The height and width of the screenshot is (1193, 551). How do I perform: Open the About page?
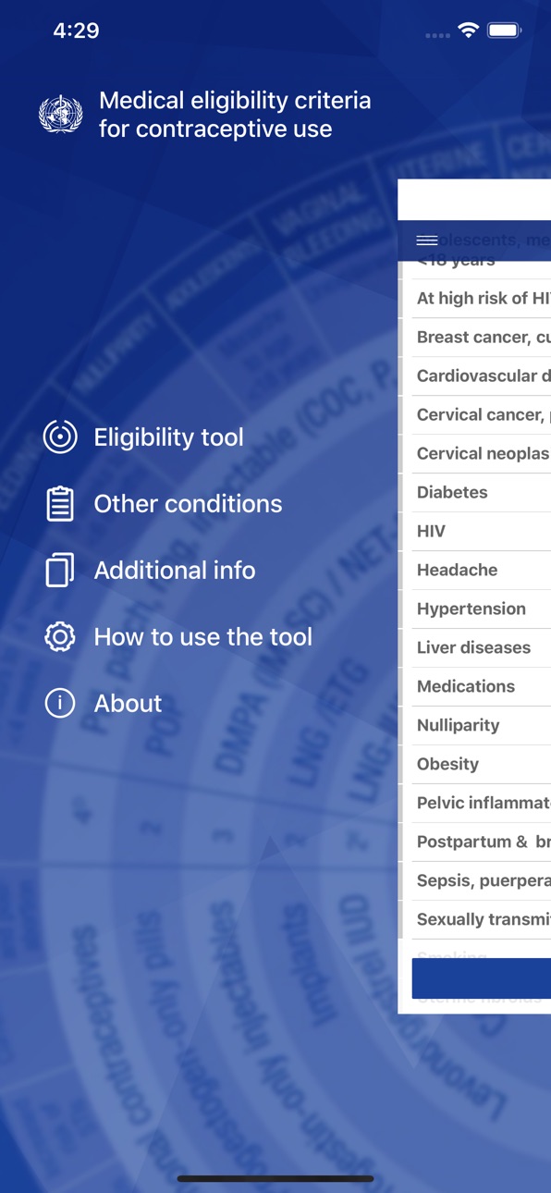coord(128,703)
